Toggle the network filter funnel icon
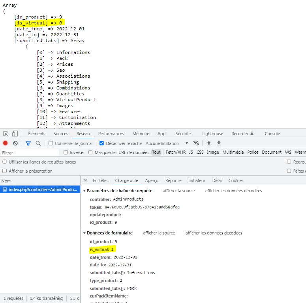 tap(28, 143)
